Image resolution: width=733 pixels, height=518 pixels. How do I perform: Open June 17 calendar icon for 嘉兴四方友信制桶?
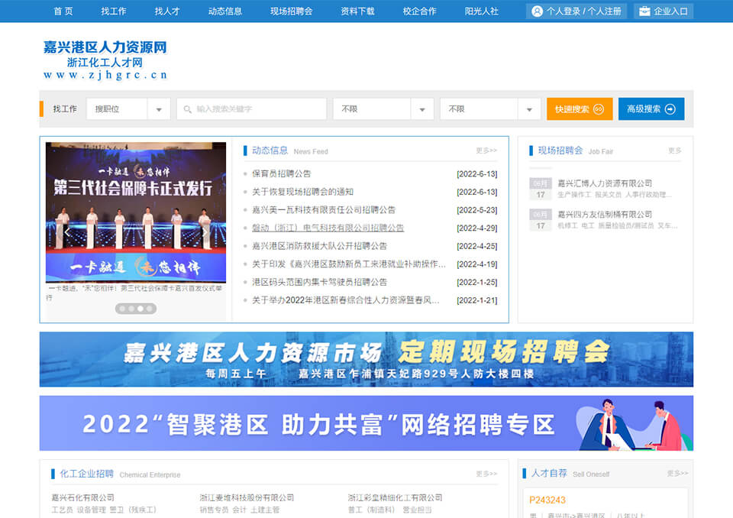coord(541,220)
